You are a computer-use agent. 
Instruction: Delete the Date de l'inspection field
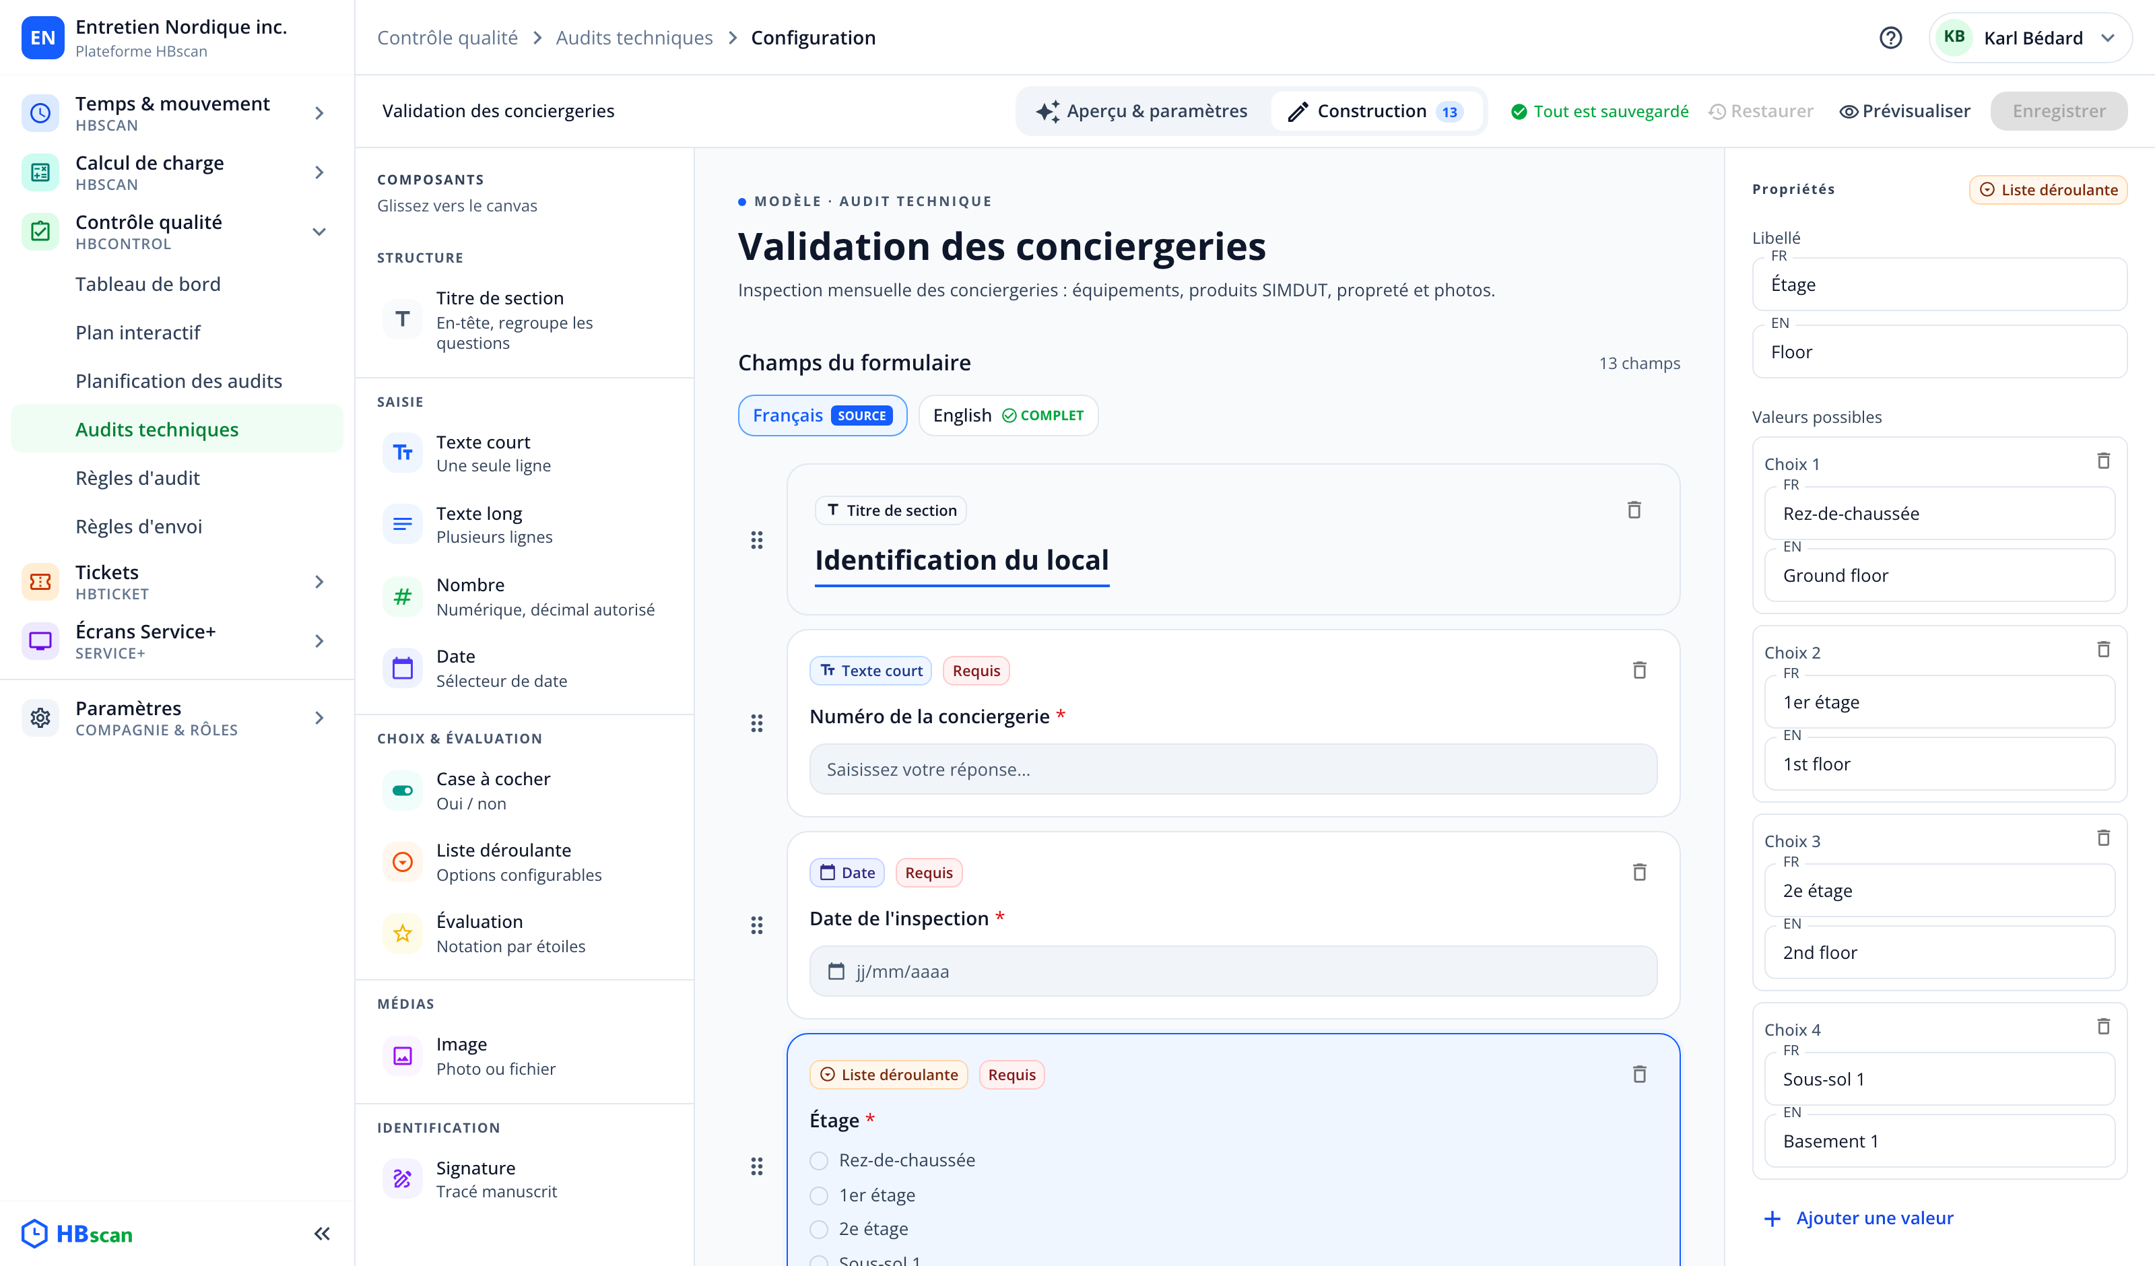(x=1638, y=871)
